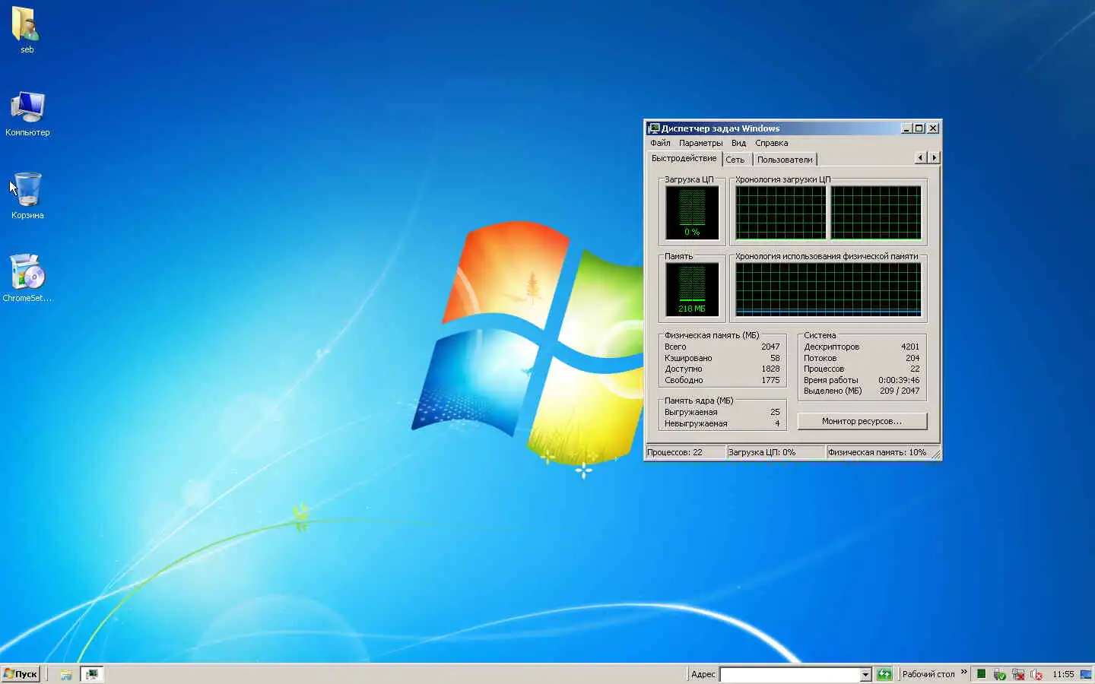Image resolution: width=1095 pixels, height=684 pixels.
Task: Open the Пуск start menu
Action: click(21, 674)
